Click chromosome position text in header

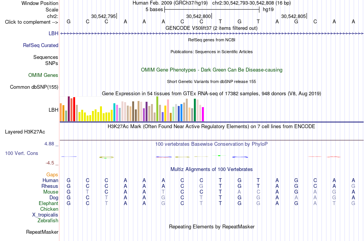(x=251, y=3)
